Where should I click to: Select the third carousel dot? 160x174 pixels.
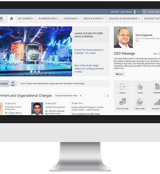pyautogui.click(x=39, y=72)
